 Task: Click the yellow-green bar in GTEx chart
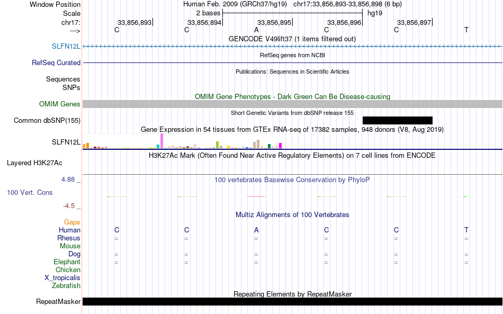pos(217,145)
